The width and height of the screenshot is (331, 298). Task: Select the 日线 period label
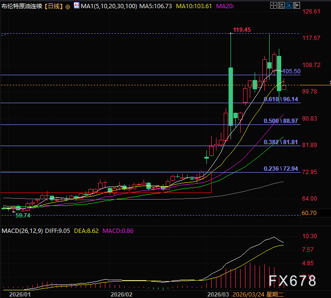point(54,6)
